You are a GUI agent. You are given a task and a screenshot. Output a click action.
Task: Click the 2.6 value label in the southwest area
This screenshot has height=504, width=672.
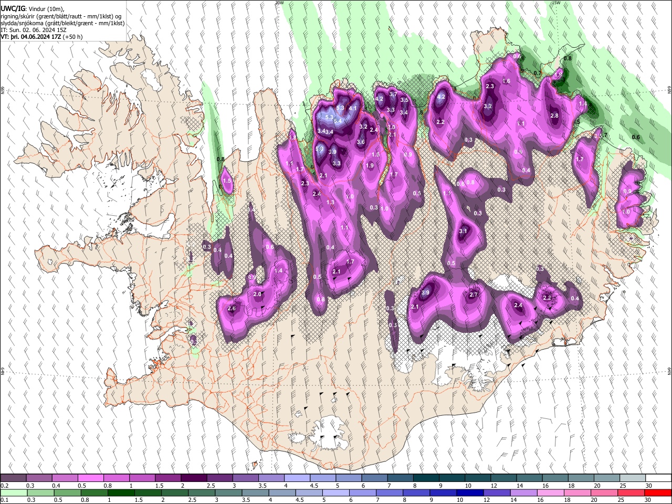232,309
